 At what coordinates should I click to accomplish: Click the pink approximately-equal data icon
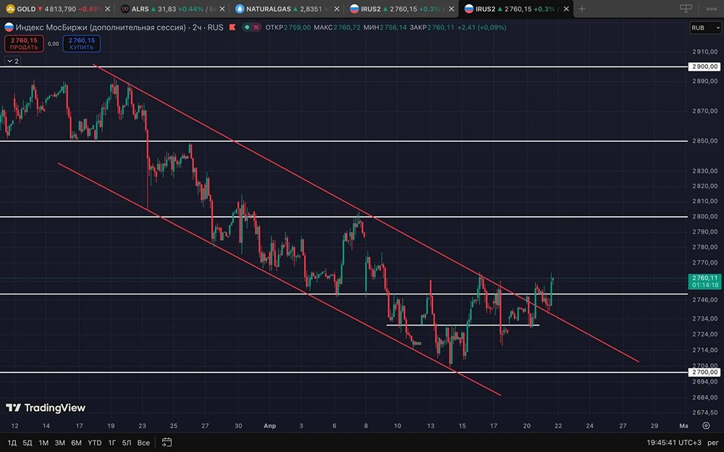(x=256, y=27)
